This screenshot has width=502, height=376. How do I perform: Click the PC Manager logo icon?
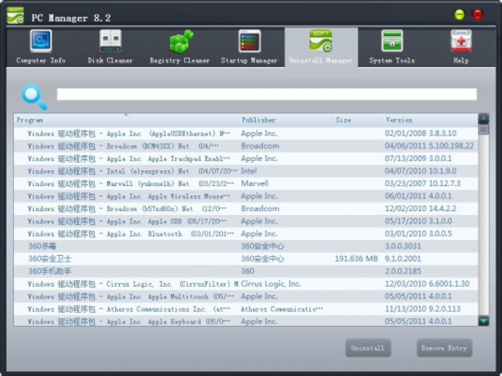tap(15, 15)
